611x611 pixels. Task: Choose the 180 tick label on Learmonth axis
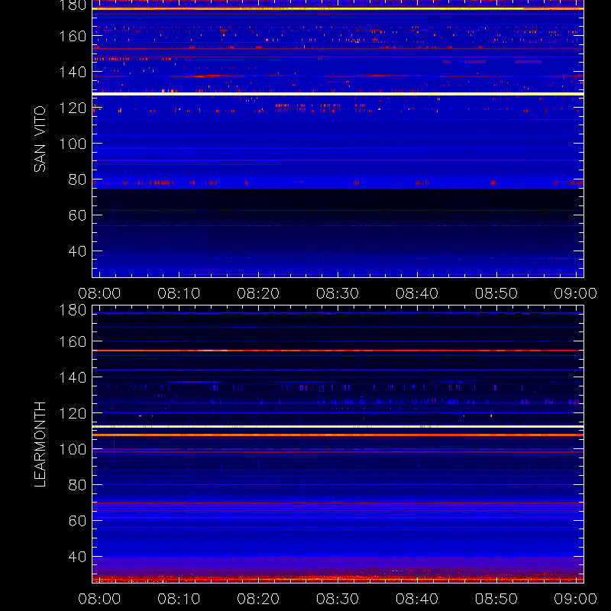73,310
